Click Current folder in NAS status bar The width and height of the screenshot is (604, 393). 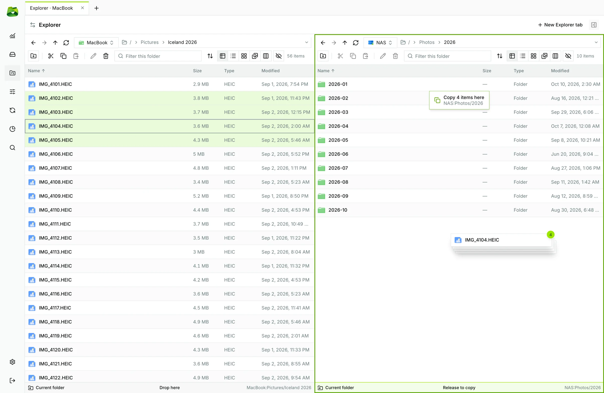click(x=336, y=387)
